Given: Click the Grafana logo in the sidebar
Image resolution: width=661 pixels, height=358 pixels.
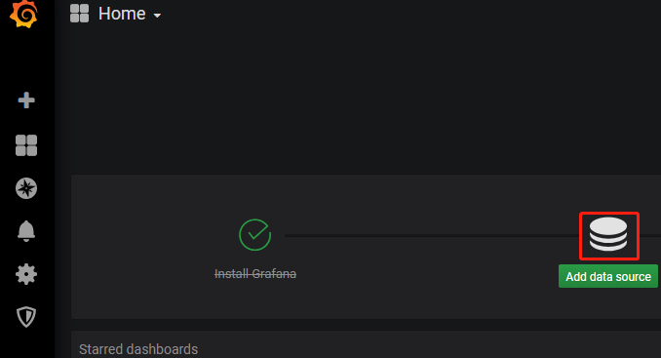Looking at the screenshot, I should 23,14.
